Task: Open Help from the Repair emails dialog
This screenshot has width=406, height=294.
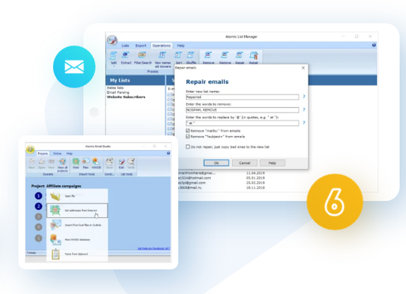Action: coord(272,163)
